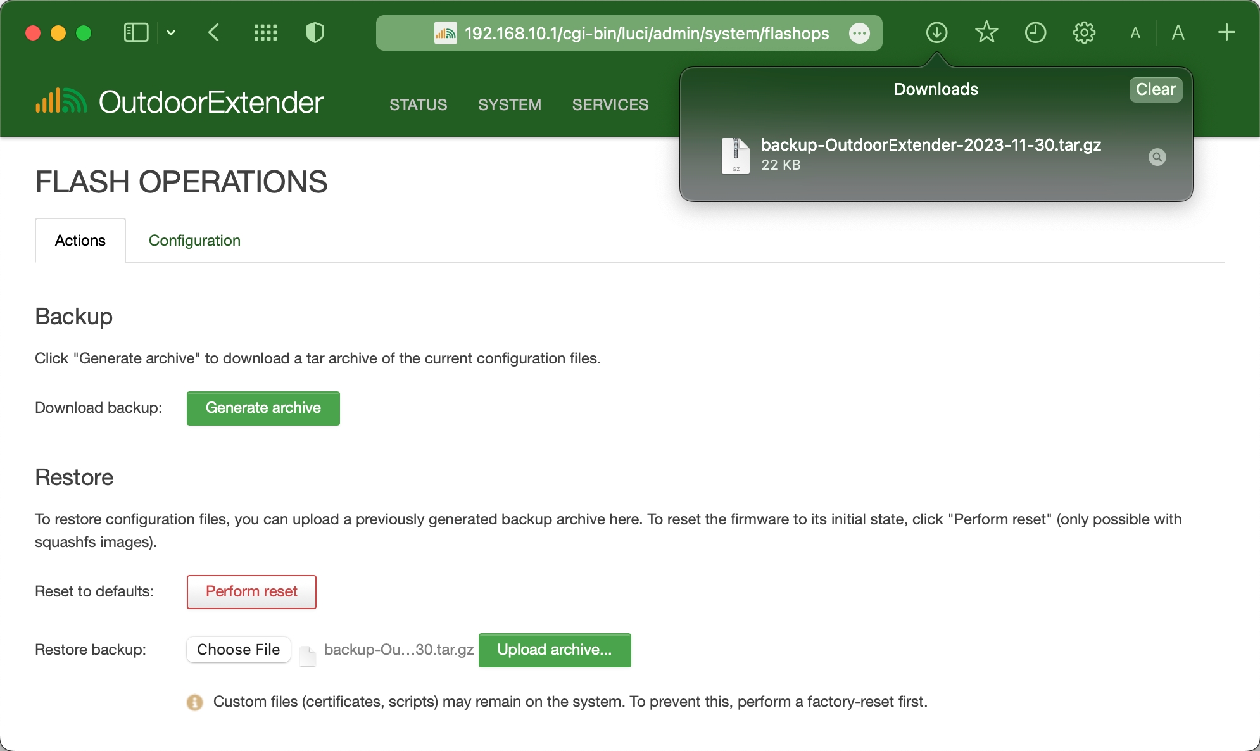
Task: Open browser settings gear icon
Action: (1084, 32)
